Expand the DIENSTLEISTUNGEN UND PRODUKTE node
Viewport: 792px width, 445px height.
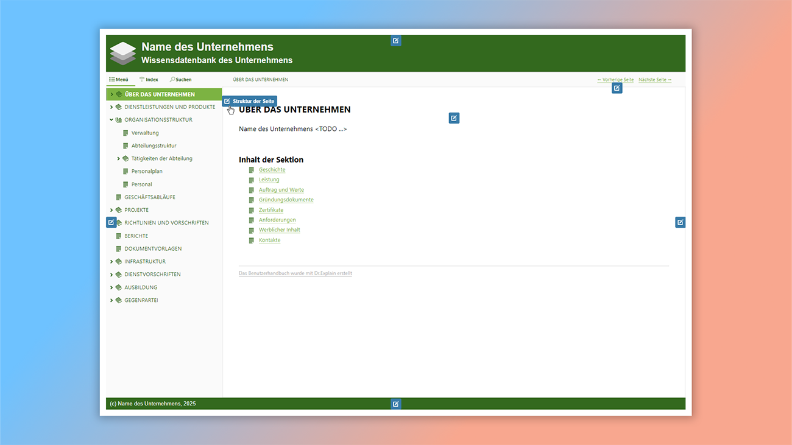(x=111, y=107)
